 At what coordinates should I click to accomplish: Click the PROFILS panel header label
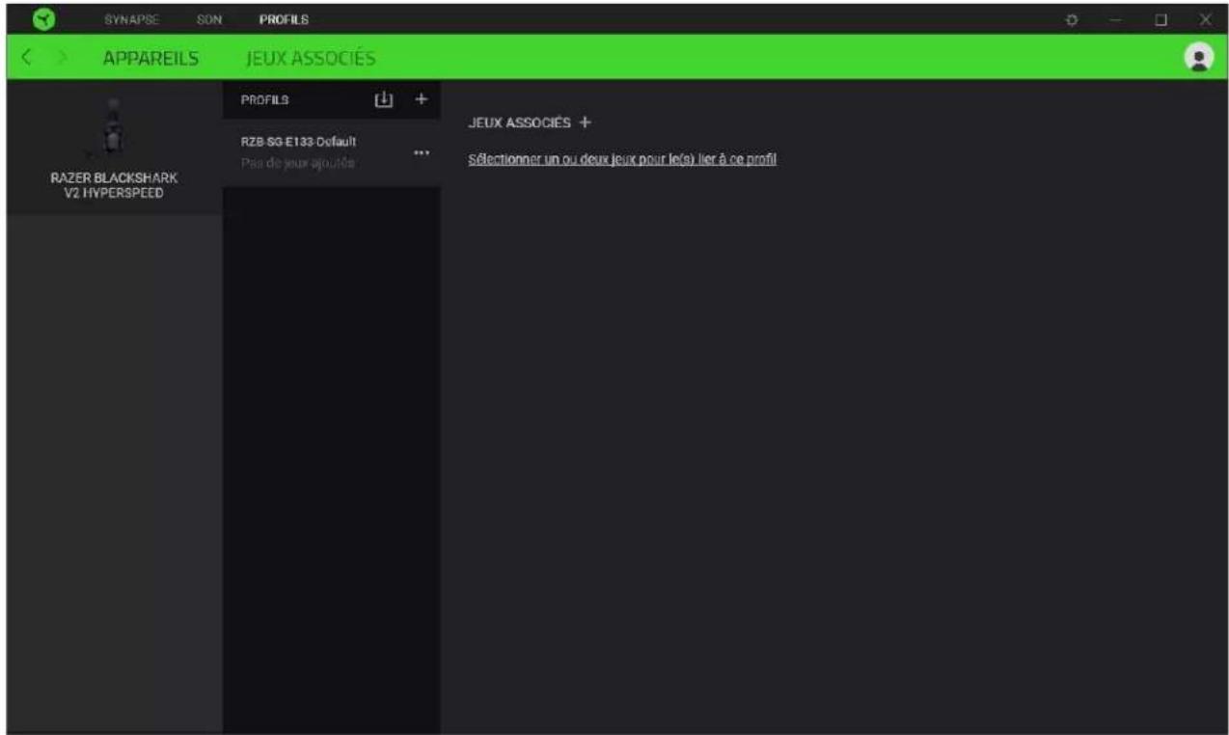(x=264, y=99)
